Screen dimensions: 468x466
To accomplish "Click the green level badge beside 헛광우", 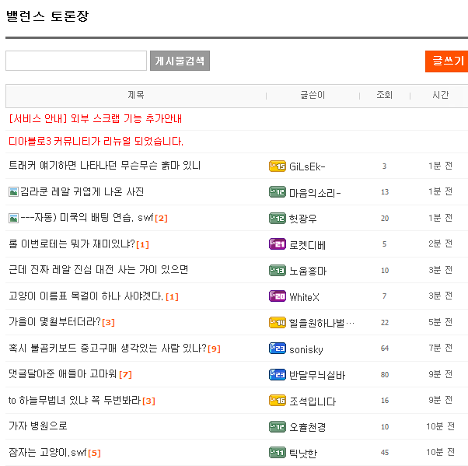I will pos(277,218).
